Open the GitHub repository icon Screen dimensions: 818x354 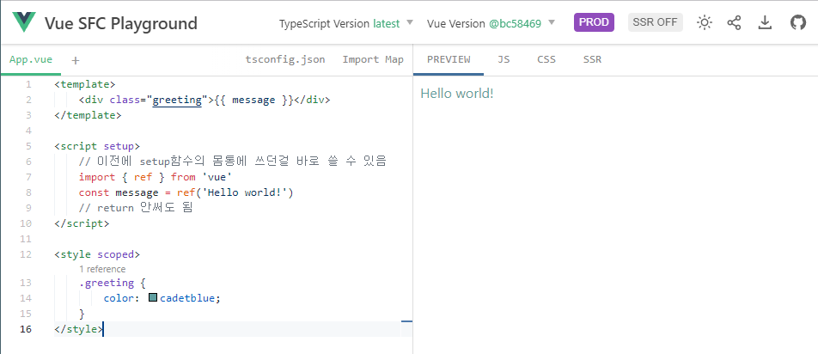tap(798, 22)
